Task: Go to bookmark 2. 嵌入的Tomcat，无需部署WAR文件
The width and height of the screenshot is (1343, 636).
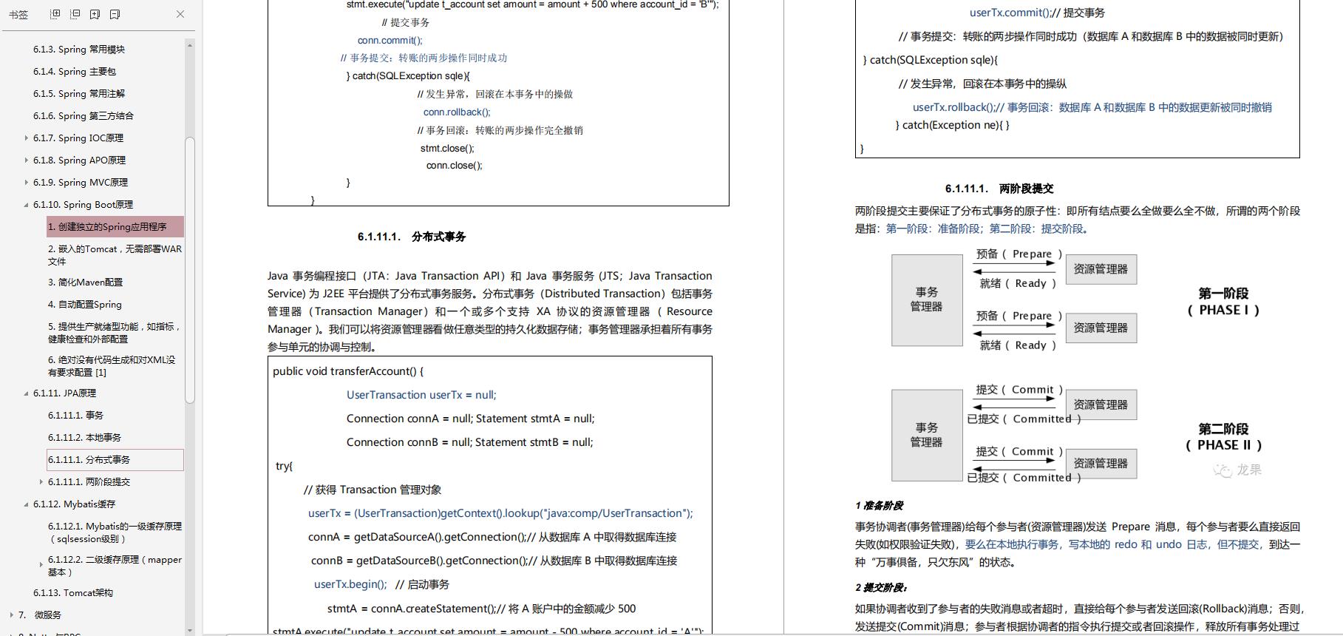Action: tap(115, 255)
